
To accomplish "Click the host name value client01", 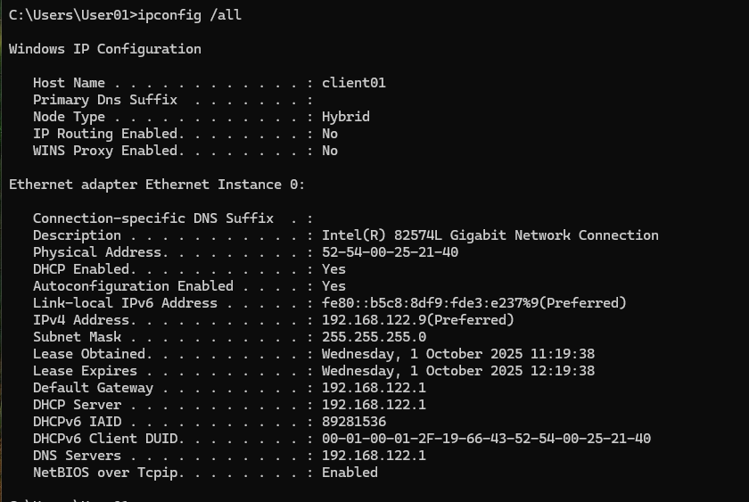I will 353,83.
